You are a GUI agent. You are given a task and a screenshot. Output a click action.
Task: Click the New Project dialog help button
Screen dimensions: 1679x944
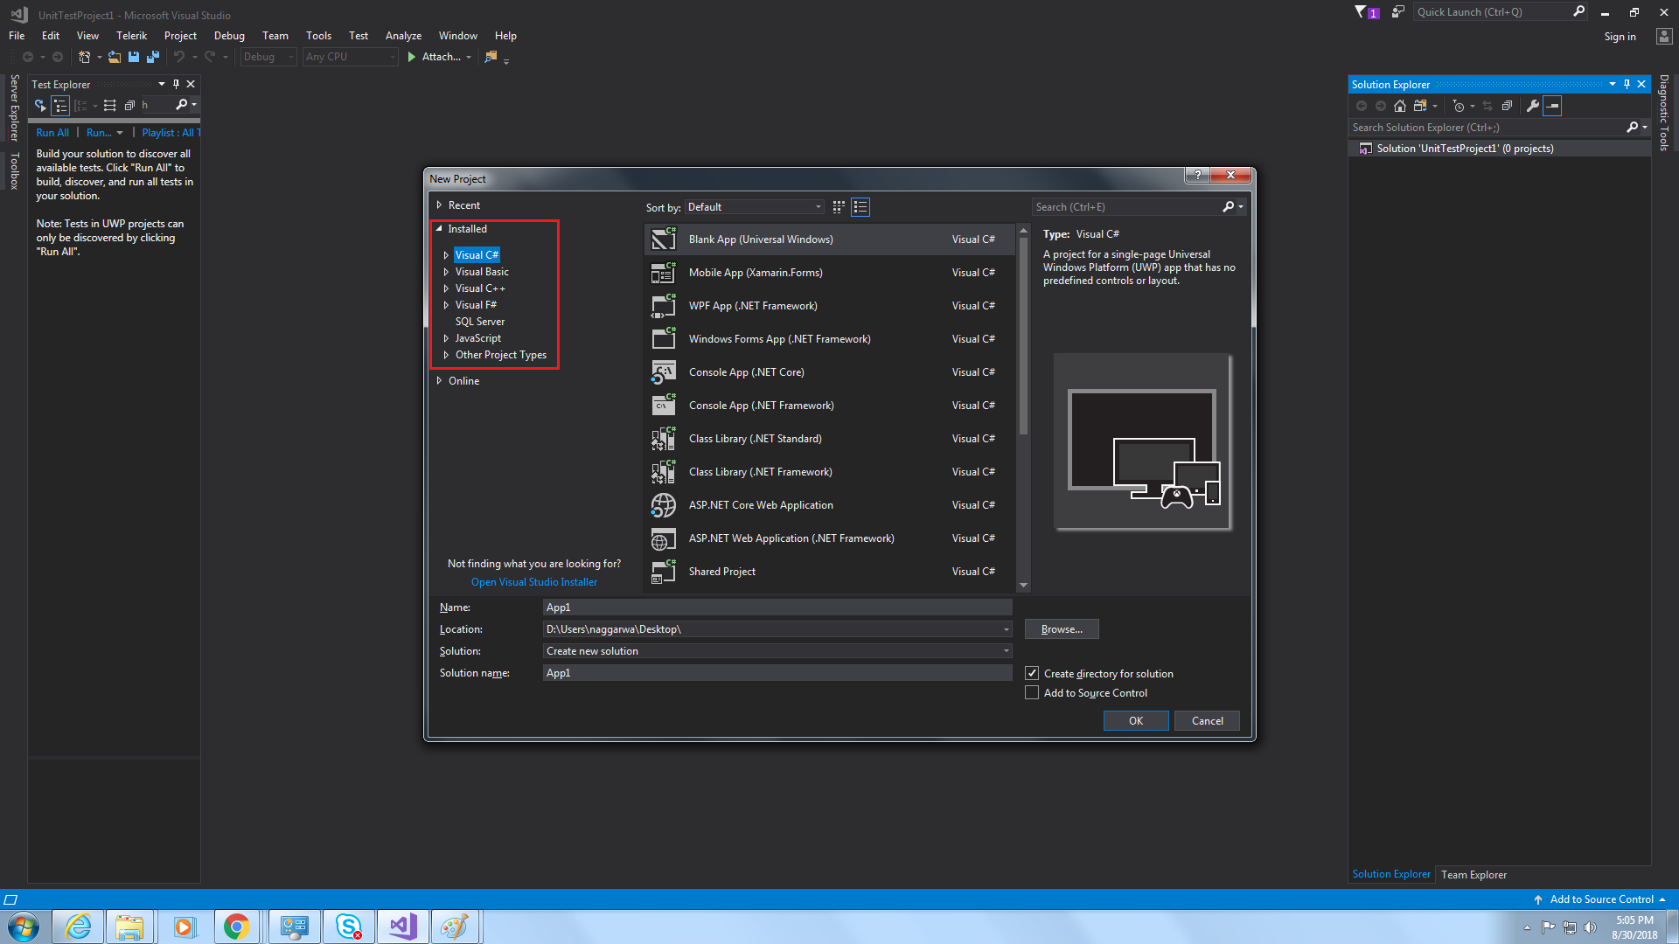coord(1197,176)
